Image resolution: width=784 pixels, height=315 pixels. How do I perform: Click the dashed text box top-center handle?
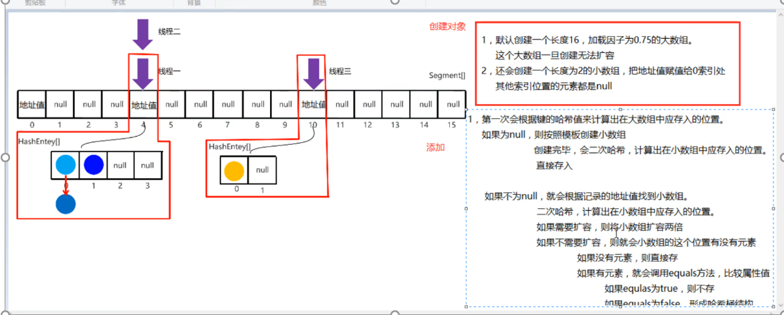tap(620, 109)
